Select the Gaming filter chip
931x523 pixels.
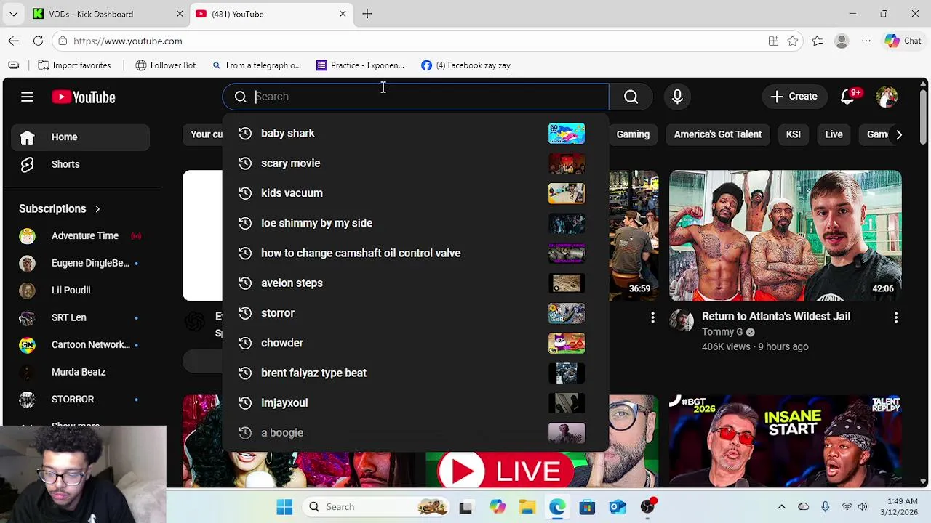click(x=633, y=134)
